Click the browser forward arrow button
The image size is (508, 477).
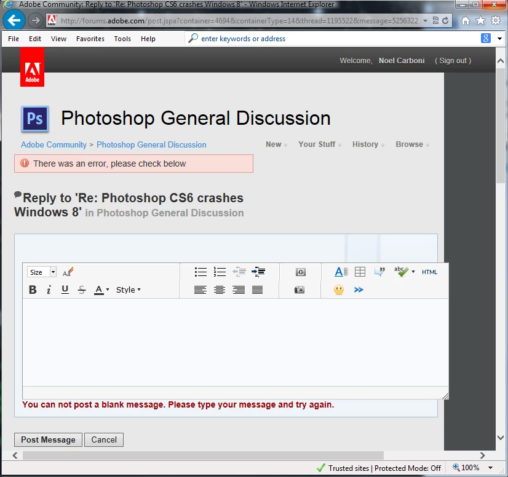pos(35,20)
